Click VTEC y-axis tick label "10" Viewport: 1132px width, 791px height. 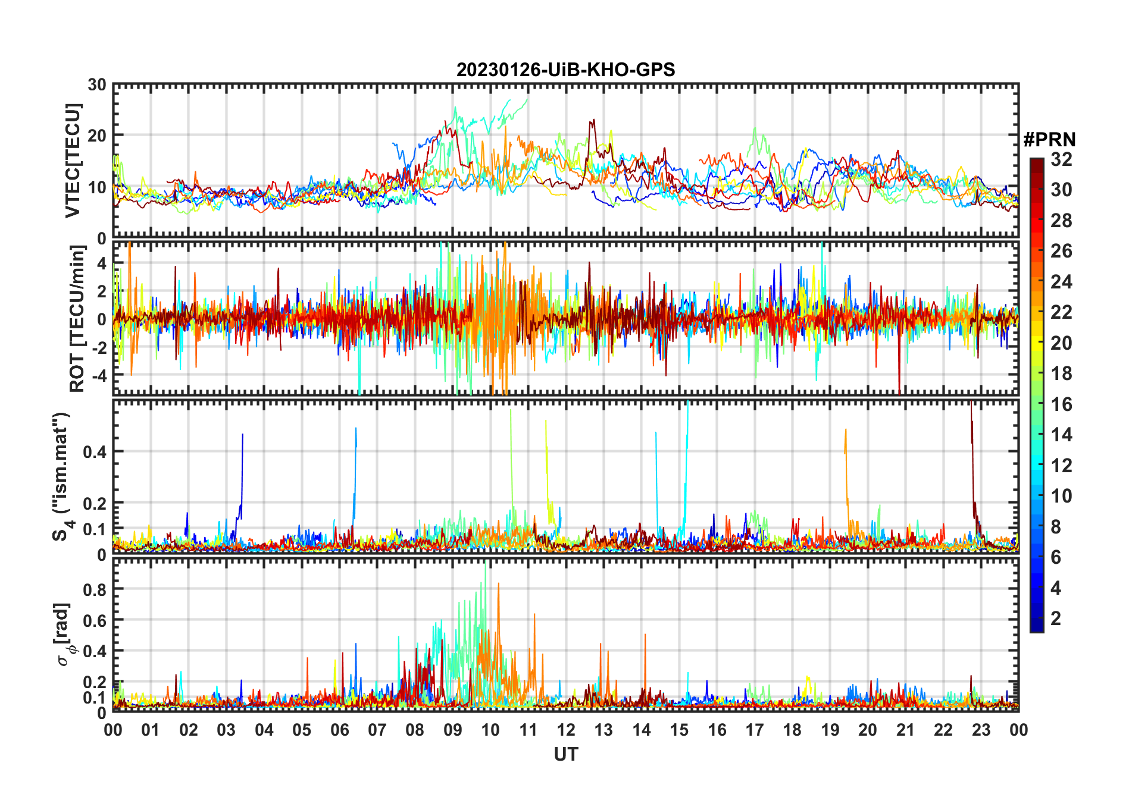(x=97, y=187)
